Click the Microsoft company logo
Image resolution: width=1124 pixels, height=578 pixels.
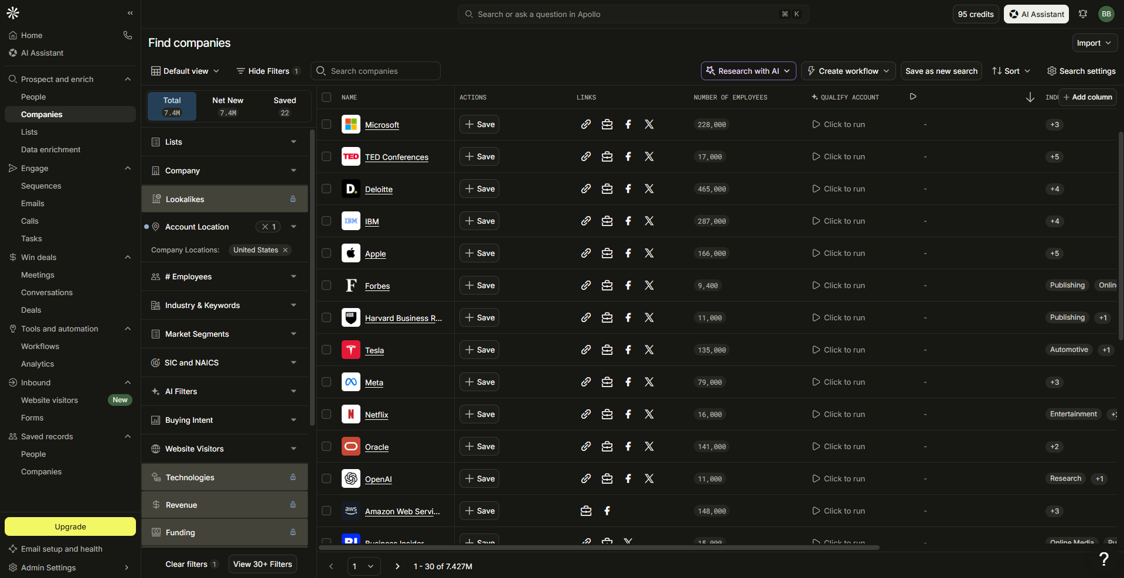pyautogui.click(x=351, y=124)
